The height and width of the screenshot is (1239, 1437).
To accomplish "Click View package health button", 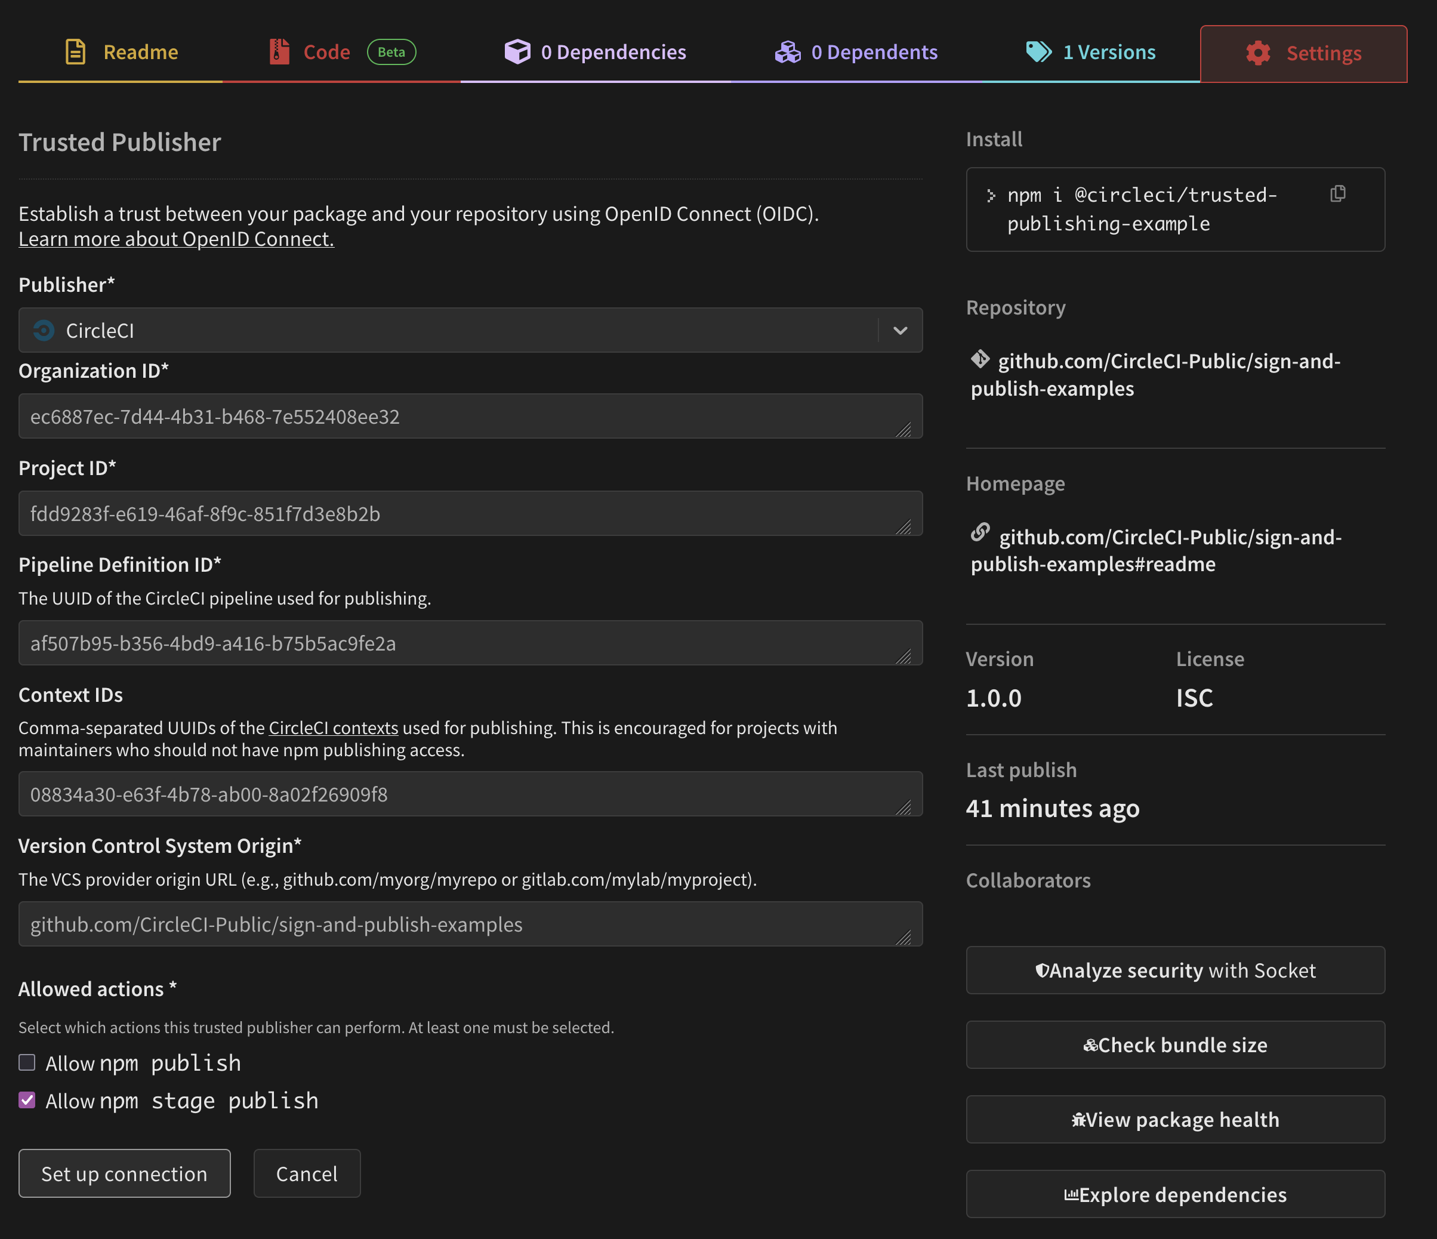I will click(x=1176, y=1120).
